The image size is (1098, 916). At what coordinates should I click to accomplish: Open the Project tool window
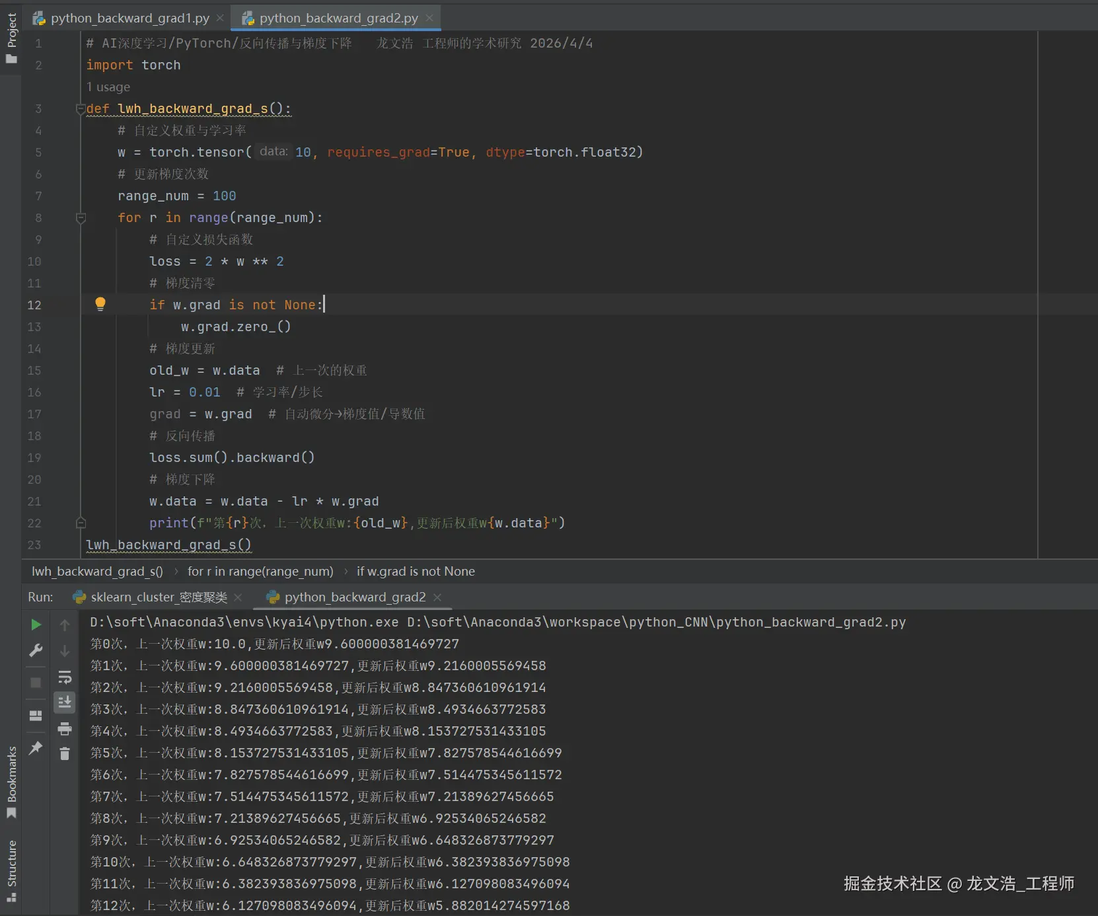[11, 38]
